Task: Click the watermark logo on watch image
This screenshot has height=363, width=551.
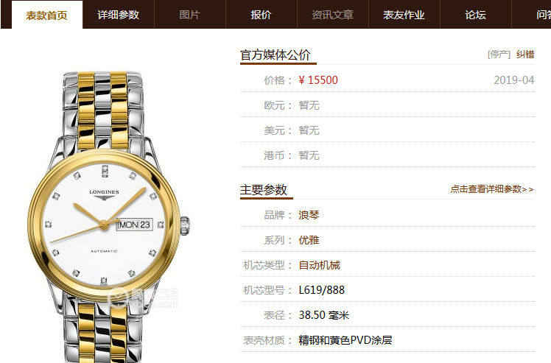Action: (x=143, y=298)
